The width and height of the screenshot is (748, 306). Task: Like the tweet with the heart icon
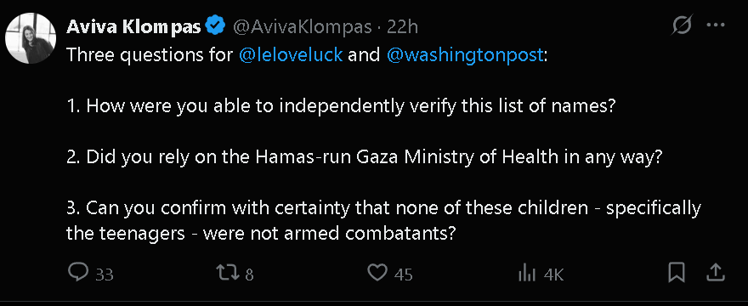377,273
